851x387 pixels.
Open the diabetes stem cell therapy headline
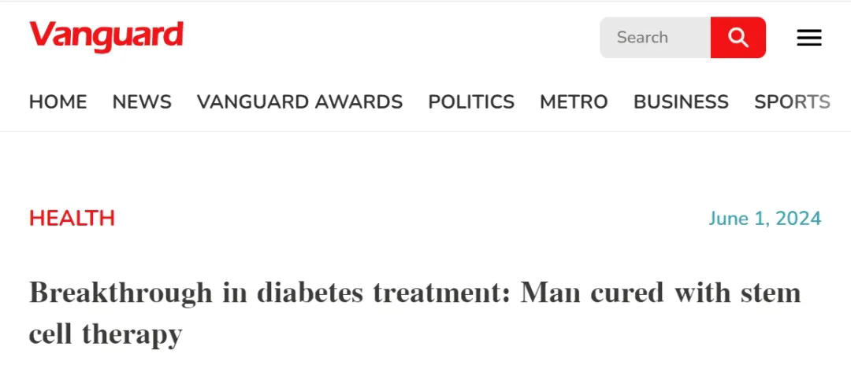[414, 313]
